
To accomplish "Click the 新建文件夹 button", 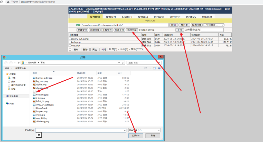I will (21, 68).
